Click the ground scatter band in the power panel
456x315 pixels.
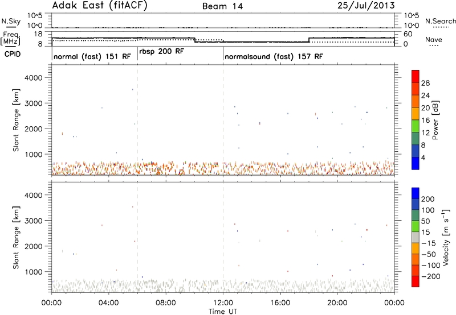click(x=223, y=168)
